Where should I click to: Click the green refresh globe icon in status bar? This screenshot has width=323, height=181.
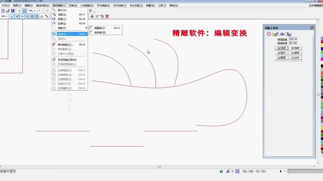(221, 171)
